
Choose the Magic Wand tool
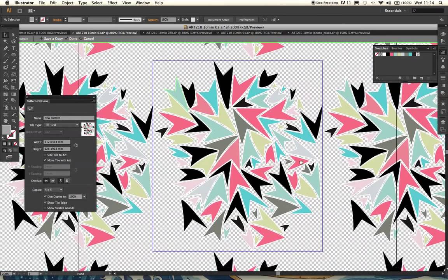(x=5, y=42)
